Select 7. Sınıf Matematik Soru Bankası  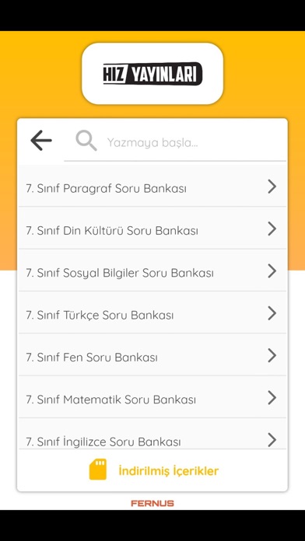(x=152, y=398)
